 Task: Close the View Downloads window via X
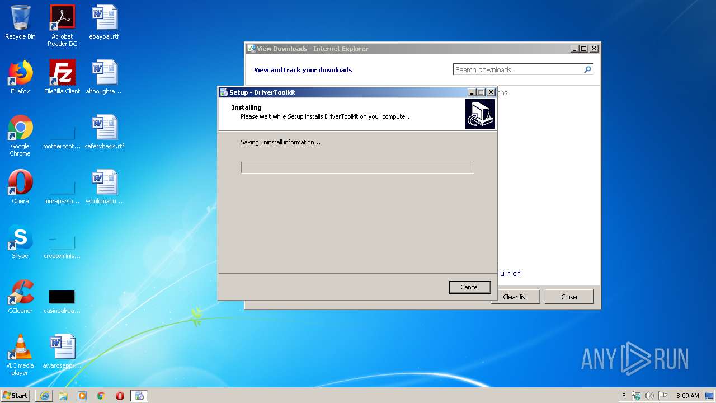click(x=594, y=49)
